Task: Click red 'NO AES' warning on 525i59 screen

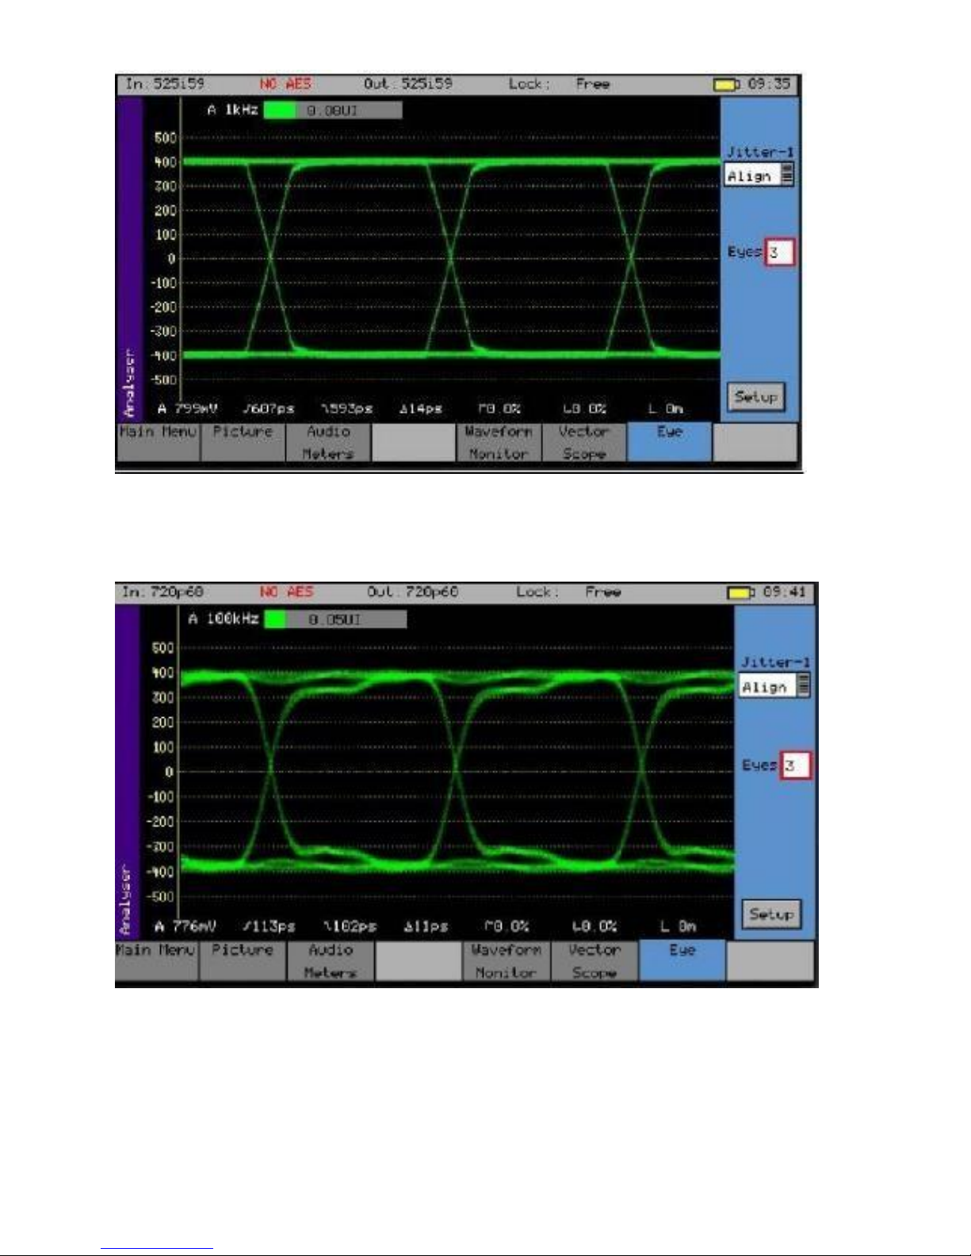Action: tap(285, 83)
